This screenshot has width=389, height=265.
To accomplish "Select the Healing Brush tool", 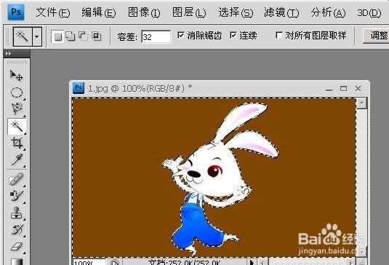I will tap(17, 179).
